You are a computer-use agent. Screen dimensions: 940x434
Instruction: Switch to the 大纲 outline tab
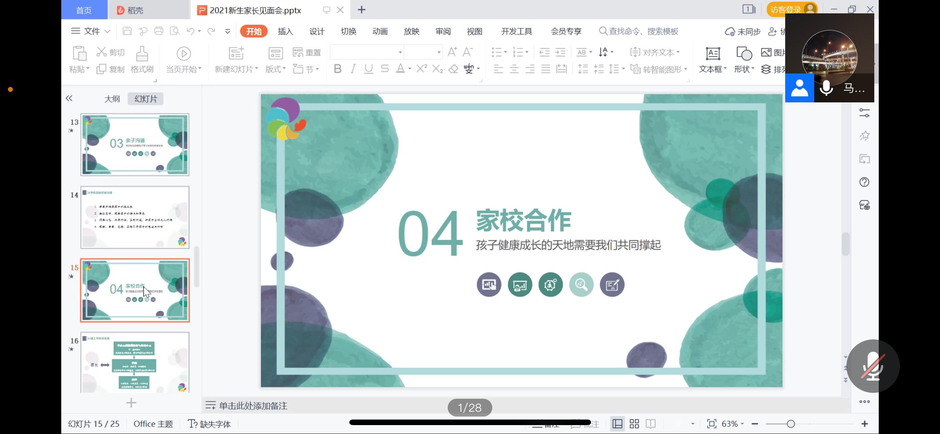click(x=112, y=99)
